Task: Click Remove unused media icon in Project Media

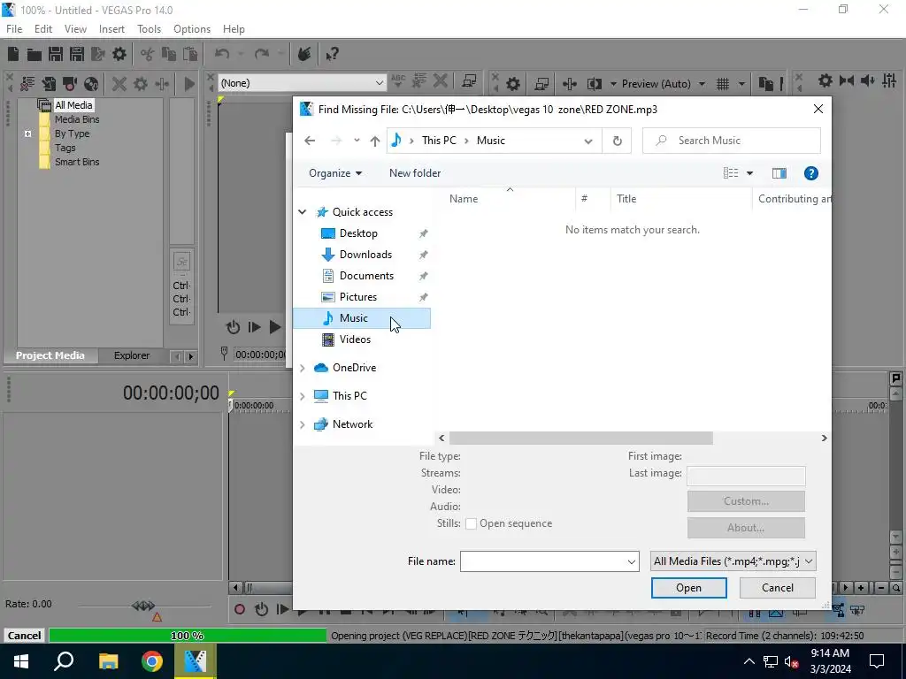Action: [x=27, y=84]
